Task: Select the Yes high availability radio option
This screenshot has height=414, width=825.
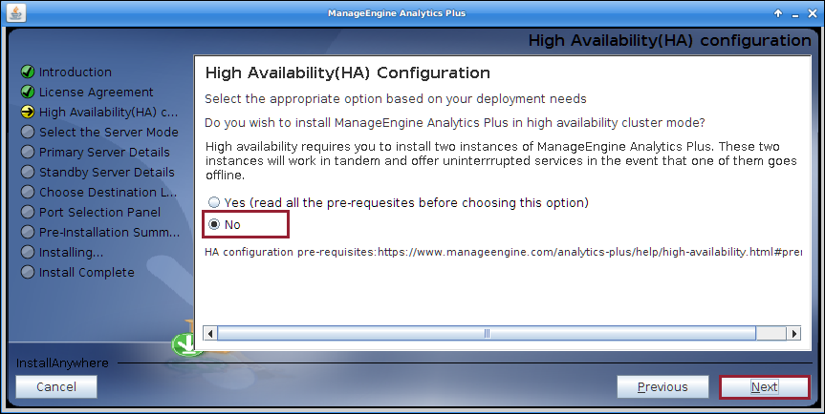Action: click(x=214, y=202)
